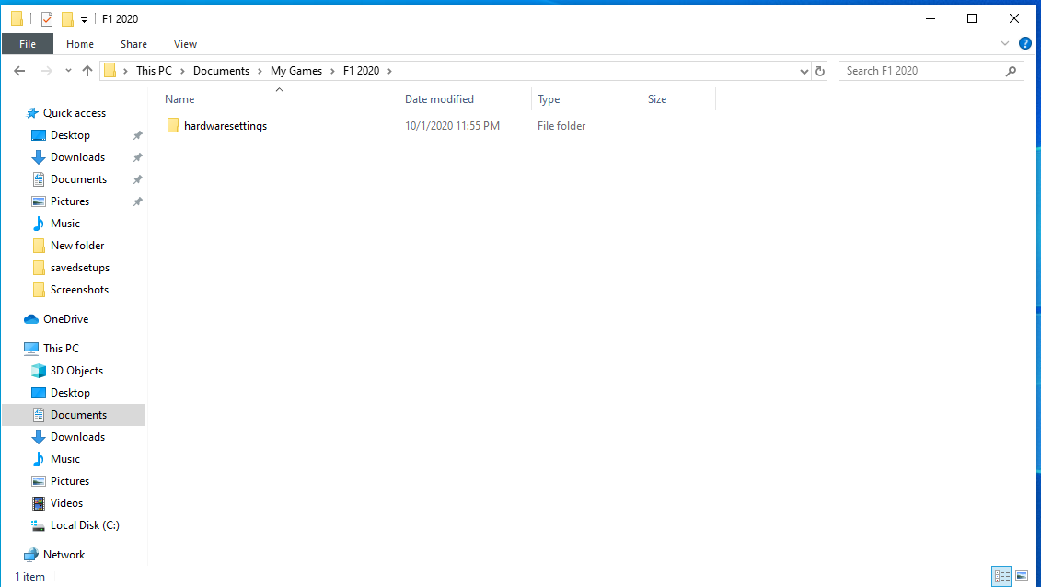Image resolution: width=1041 pixels, height=587 pixels.
Task: Select OneDrive in the navigation pane
Action: tap(65, 319)
